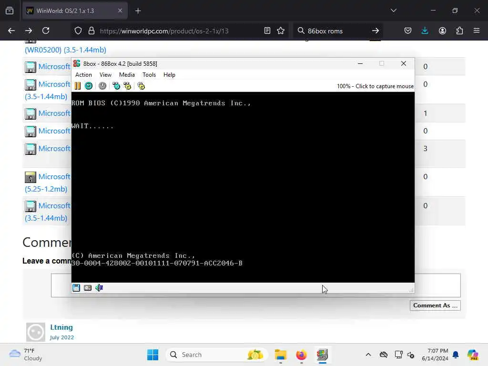
Task: Click '100% - Click to capture mouse' status text
Action: [376, 86]
